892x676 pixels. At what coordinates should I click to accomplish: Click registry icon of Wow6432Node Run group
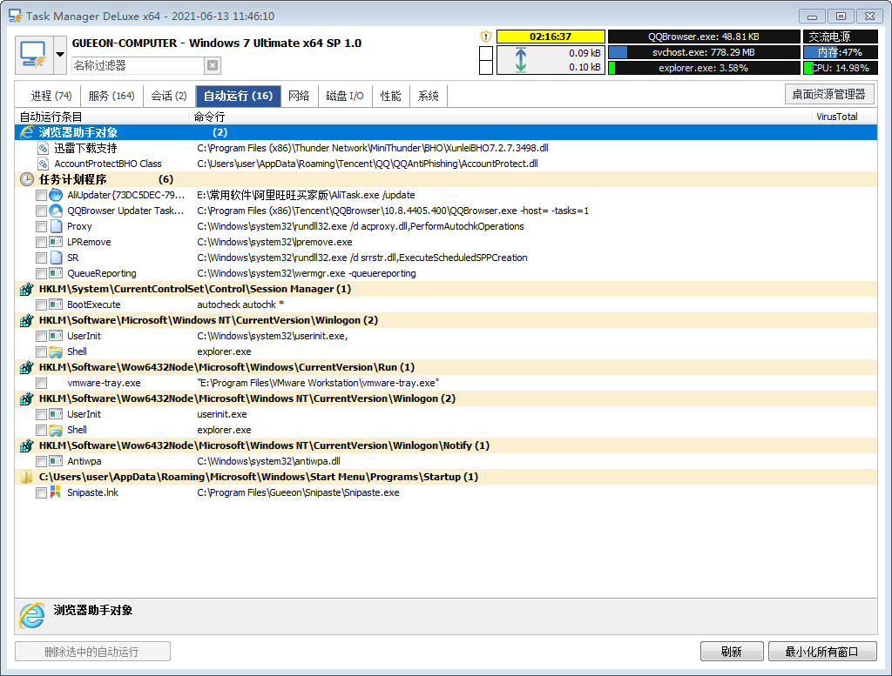point(27,367)
